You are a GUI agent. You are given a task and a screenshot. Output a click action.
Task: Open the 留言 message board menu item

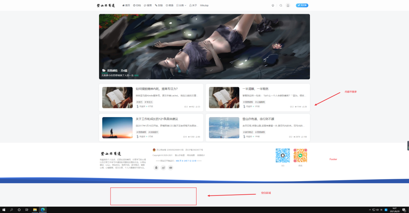point(148,5)
